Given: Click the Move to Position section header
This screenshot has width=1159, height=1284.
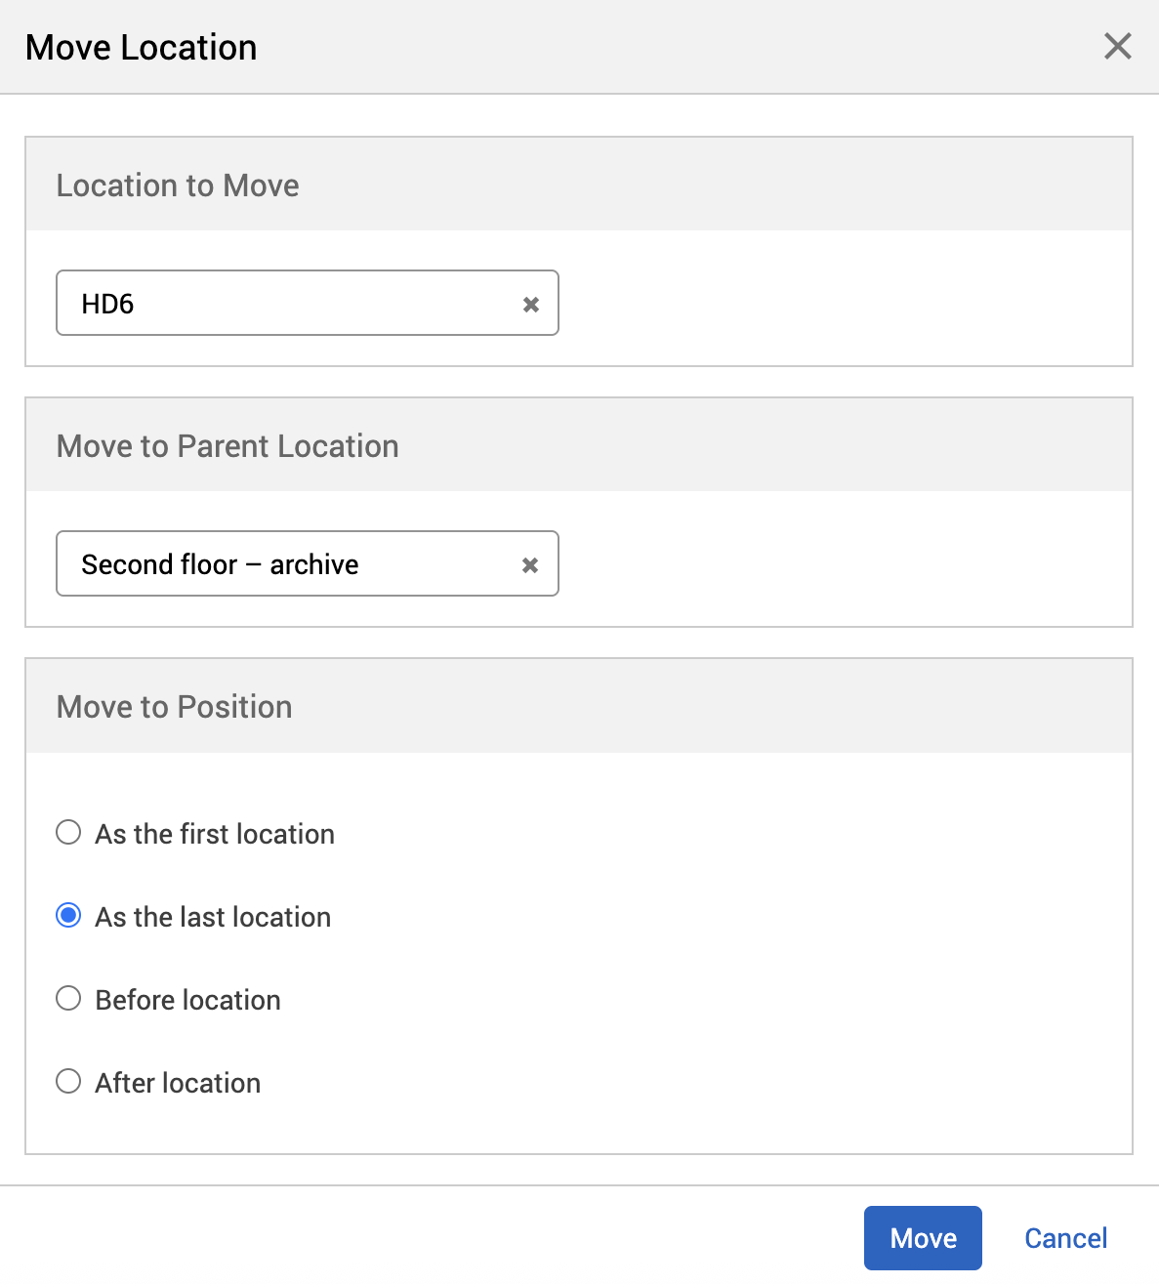Looking at the screenshot, I should coord(174,706).
